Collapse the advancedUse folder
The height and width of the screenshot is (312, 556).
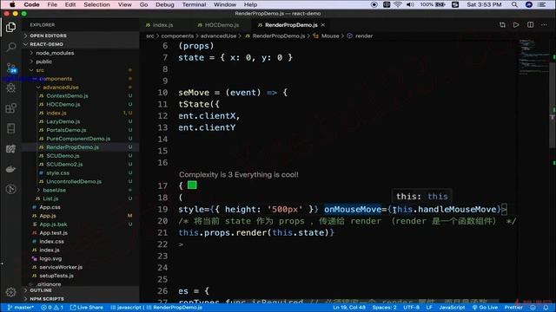[x=61, y=87]
